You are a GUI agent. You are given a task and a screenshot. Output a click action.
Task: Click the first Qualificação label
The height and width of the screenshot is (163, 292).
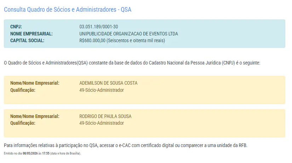click(23, 90)
